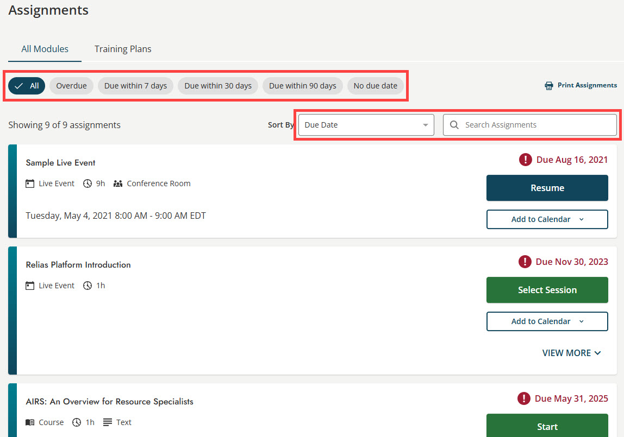Screen dimensions: 624x437
Task: Select the Overdue filter chip
Action: coord(71,85)
